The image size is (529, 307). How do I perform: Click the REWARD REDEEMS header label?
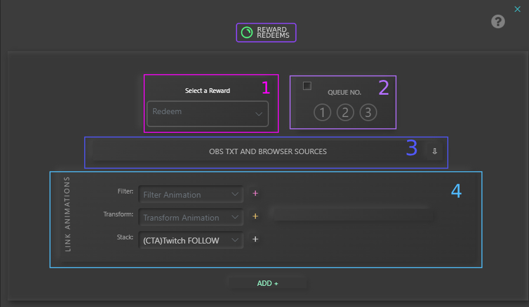pos(272,33)
